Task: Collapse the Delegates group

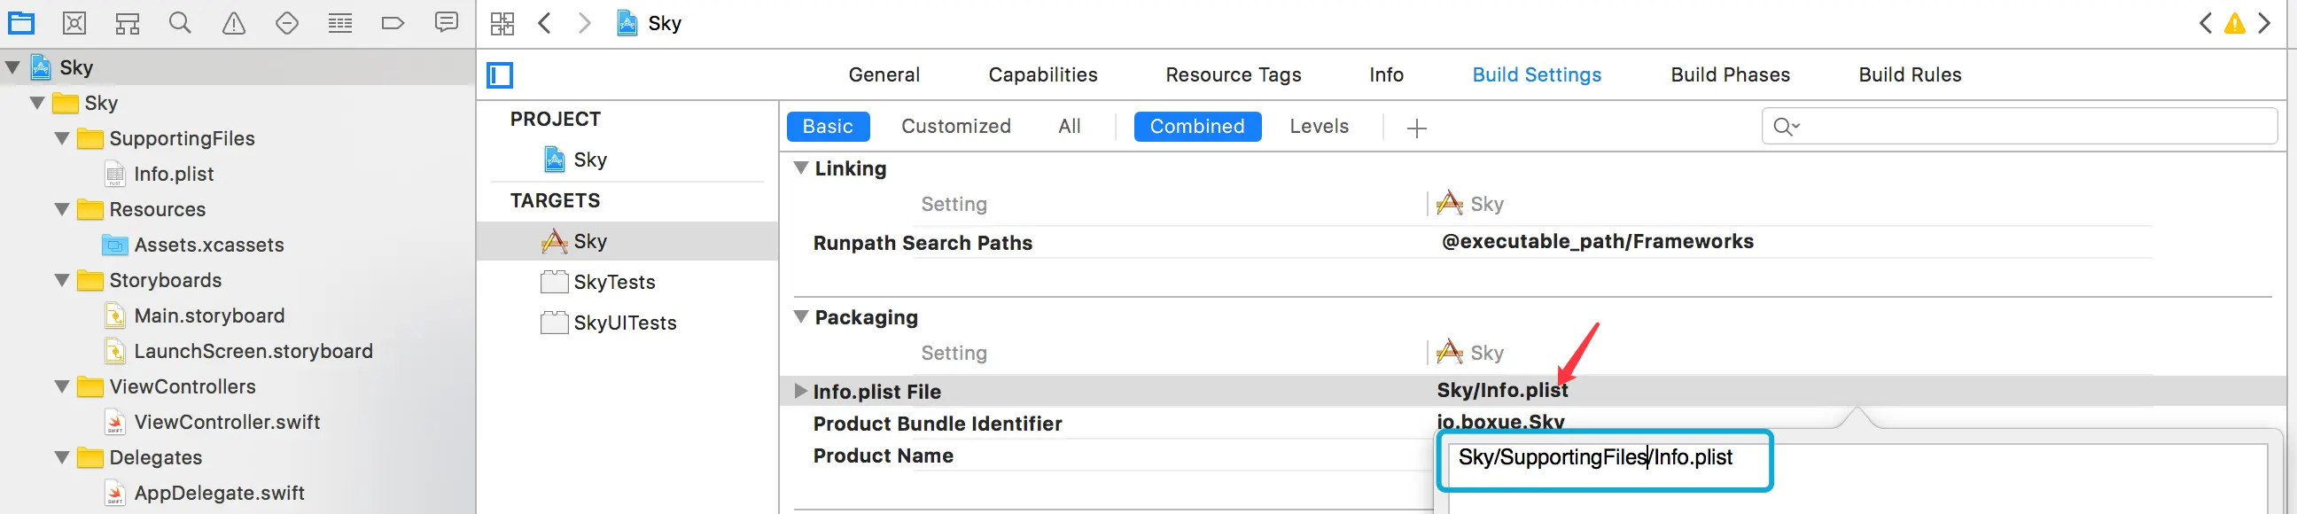Action: coord(62,458)
